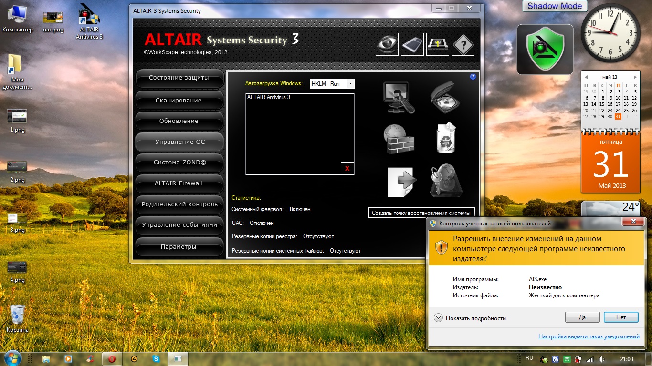Click the weather gadget showing 24°

pyautogui.click(x=611, y=209)
